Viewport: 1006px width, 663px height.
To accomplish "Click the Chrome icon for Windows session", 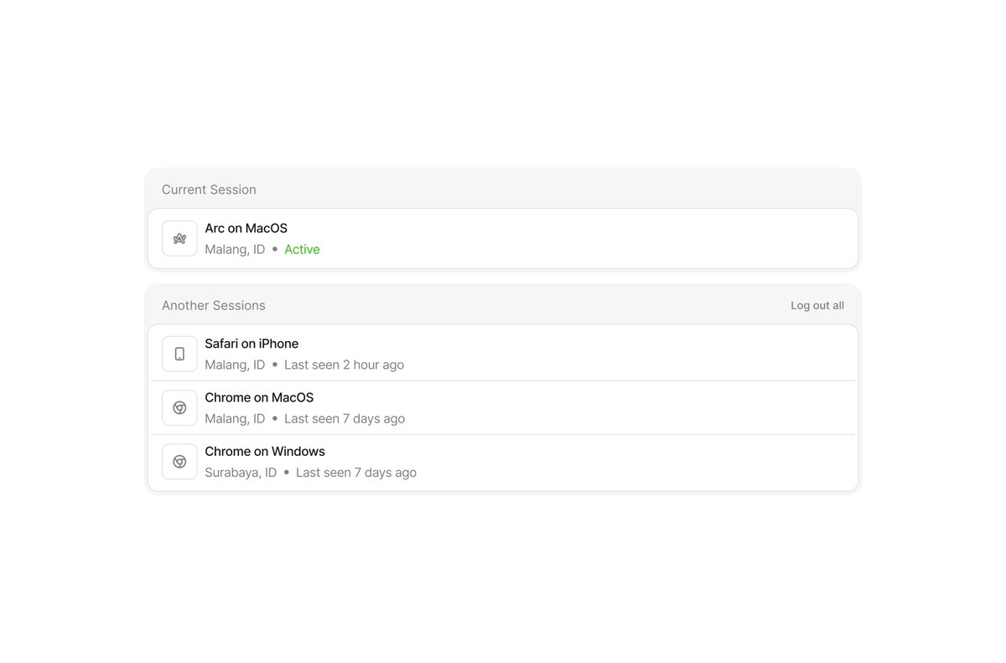I will (x=179, y=461).
